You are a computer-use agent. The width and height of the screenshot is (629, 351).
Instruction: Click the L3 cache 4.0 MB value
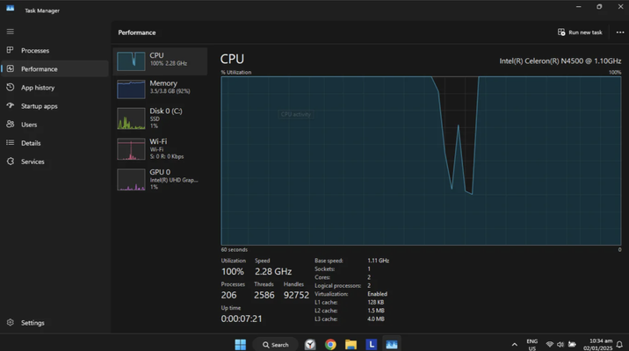(376, 319)
